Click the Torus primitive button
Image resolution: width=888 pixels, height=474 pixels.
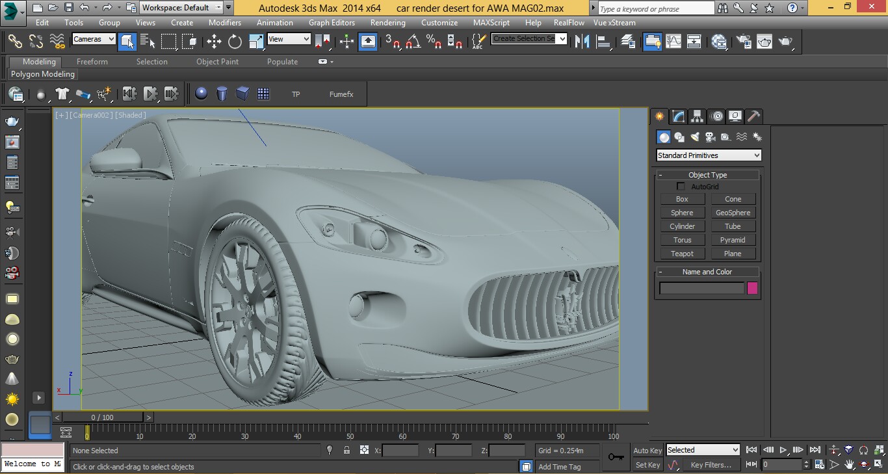click(682, 240)
